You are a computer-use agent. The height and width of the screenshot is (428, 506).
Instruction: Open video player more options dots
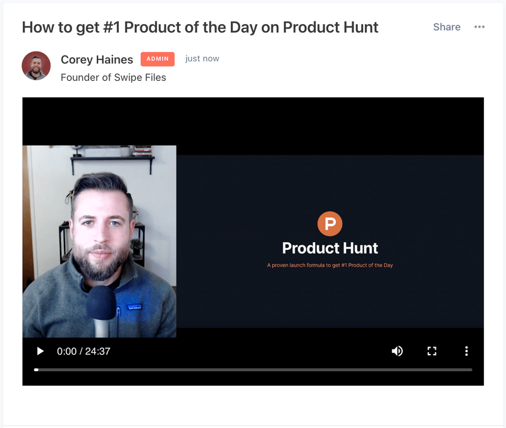pos(466,351)
